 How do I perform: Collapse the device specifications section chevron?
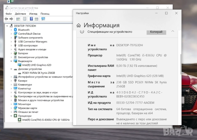click(173, 31)
